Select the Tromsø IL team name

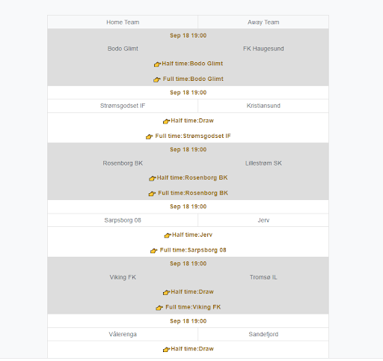pos(263,277)
